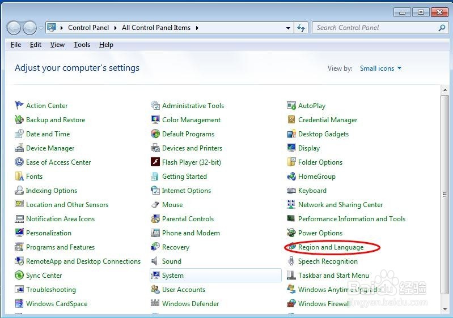The height and width of the screenshot is (318, 453).
Task: Click the Control Panel address bar icon
Action: [52, 28]
